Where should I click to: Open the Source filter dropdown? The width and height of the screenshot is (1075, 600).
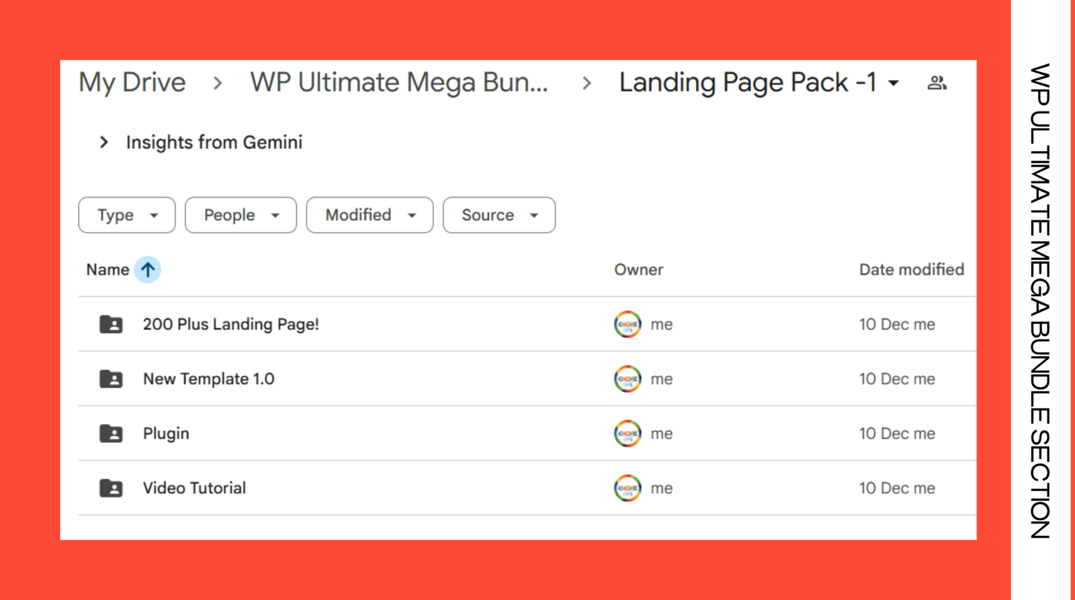pos(499,215)
